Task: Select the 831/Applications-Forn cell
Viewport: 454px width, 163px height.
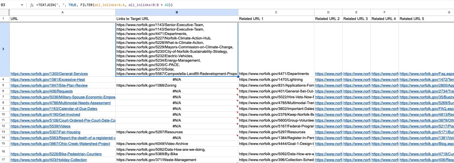Action: point(276,86)
